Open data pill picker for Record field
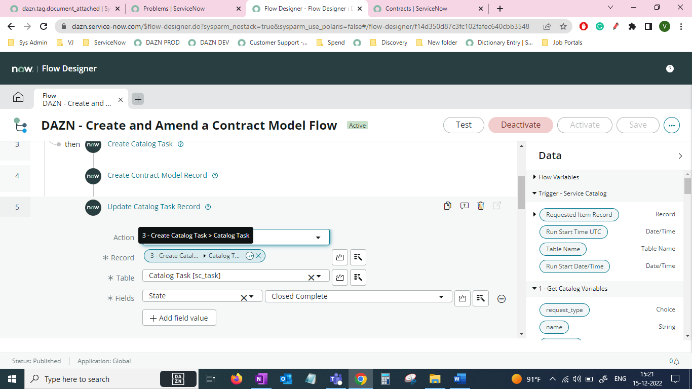Image resolution: width=692 pixels, height=389 pixels. pyautogui.click(x=358, y=257)
